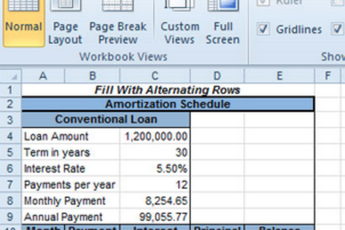The width and height of the screenshot is (345, 230).
Task: Select the 'Annual Payment' label cell
Action: (70, 217)
